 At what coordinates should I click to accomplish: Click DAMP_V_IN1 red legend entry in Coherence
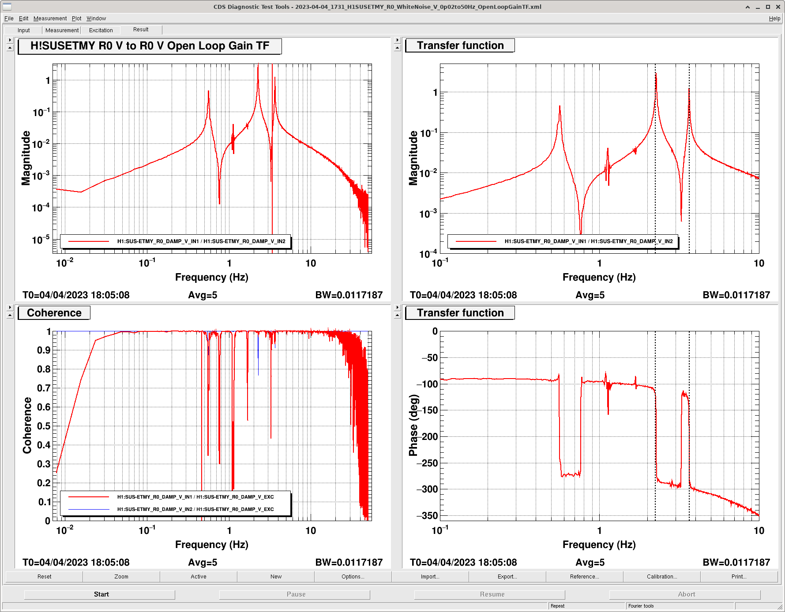(x=171, y=497)
